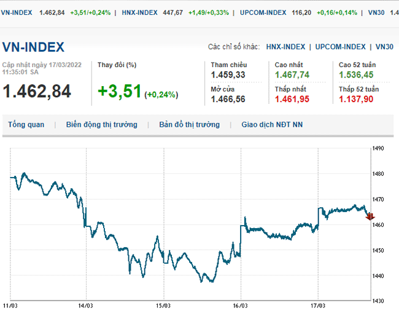Viewport: 399px width, 316px height.
Task: Pick the 16/03 date on the chart axis
Action: click(x=240, y=305)
